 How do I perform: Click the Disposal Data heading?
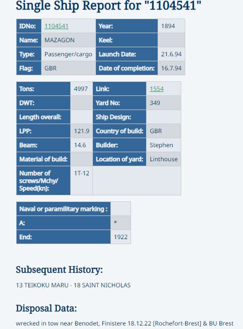[x=46, y=308]
